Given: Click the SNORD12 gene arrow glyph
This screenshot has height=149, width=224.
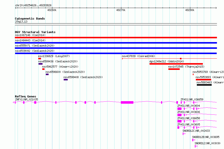Looking at the screenshot, I should tap(196, 146).
